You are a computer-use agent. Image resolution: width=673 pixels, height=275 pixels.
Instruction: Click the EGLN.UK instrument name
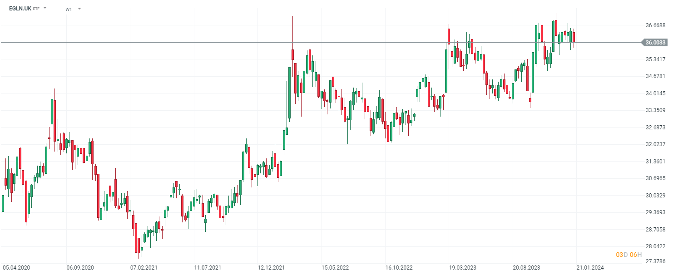coord(20,9)
